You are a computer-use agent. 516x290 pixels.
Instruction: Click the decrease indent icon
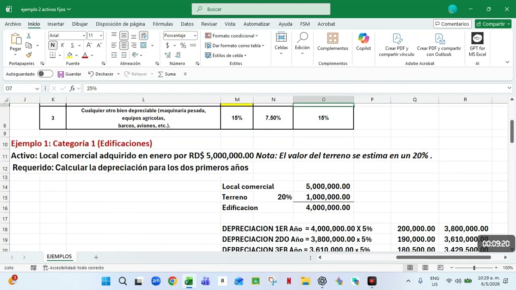click(x=114, y=55)
